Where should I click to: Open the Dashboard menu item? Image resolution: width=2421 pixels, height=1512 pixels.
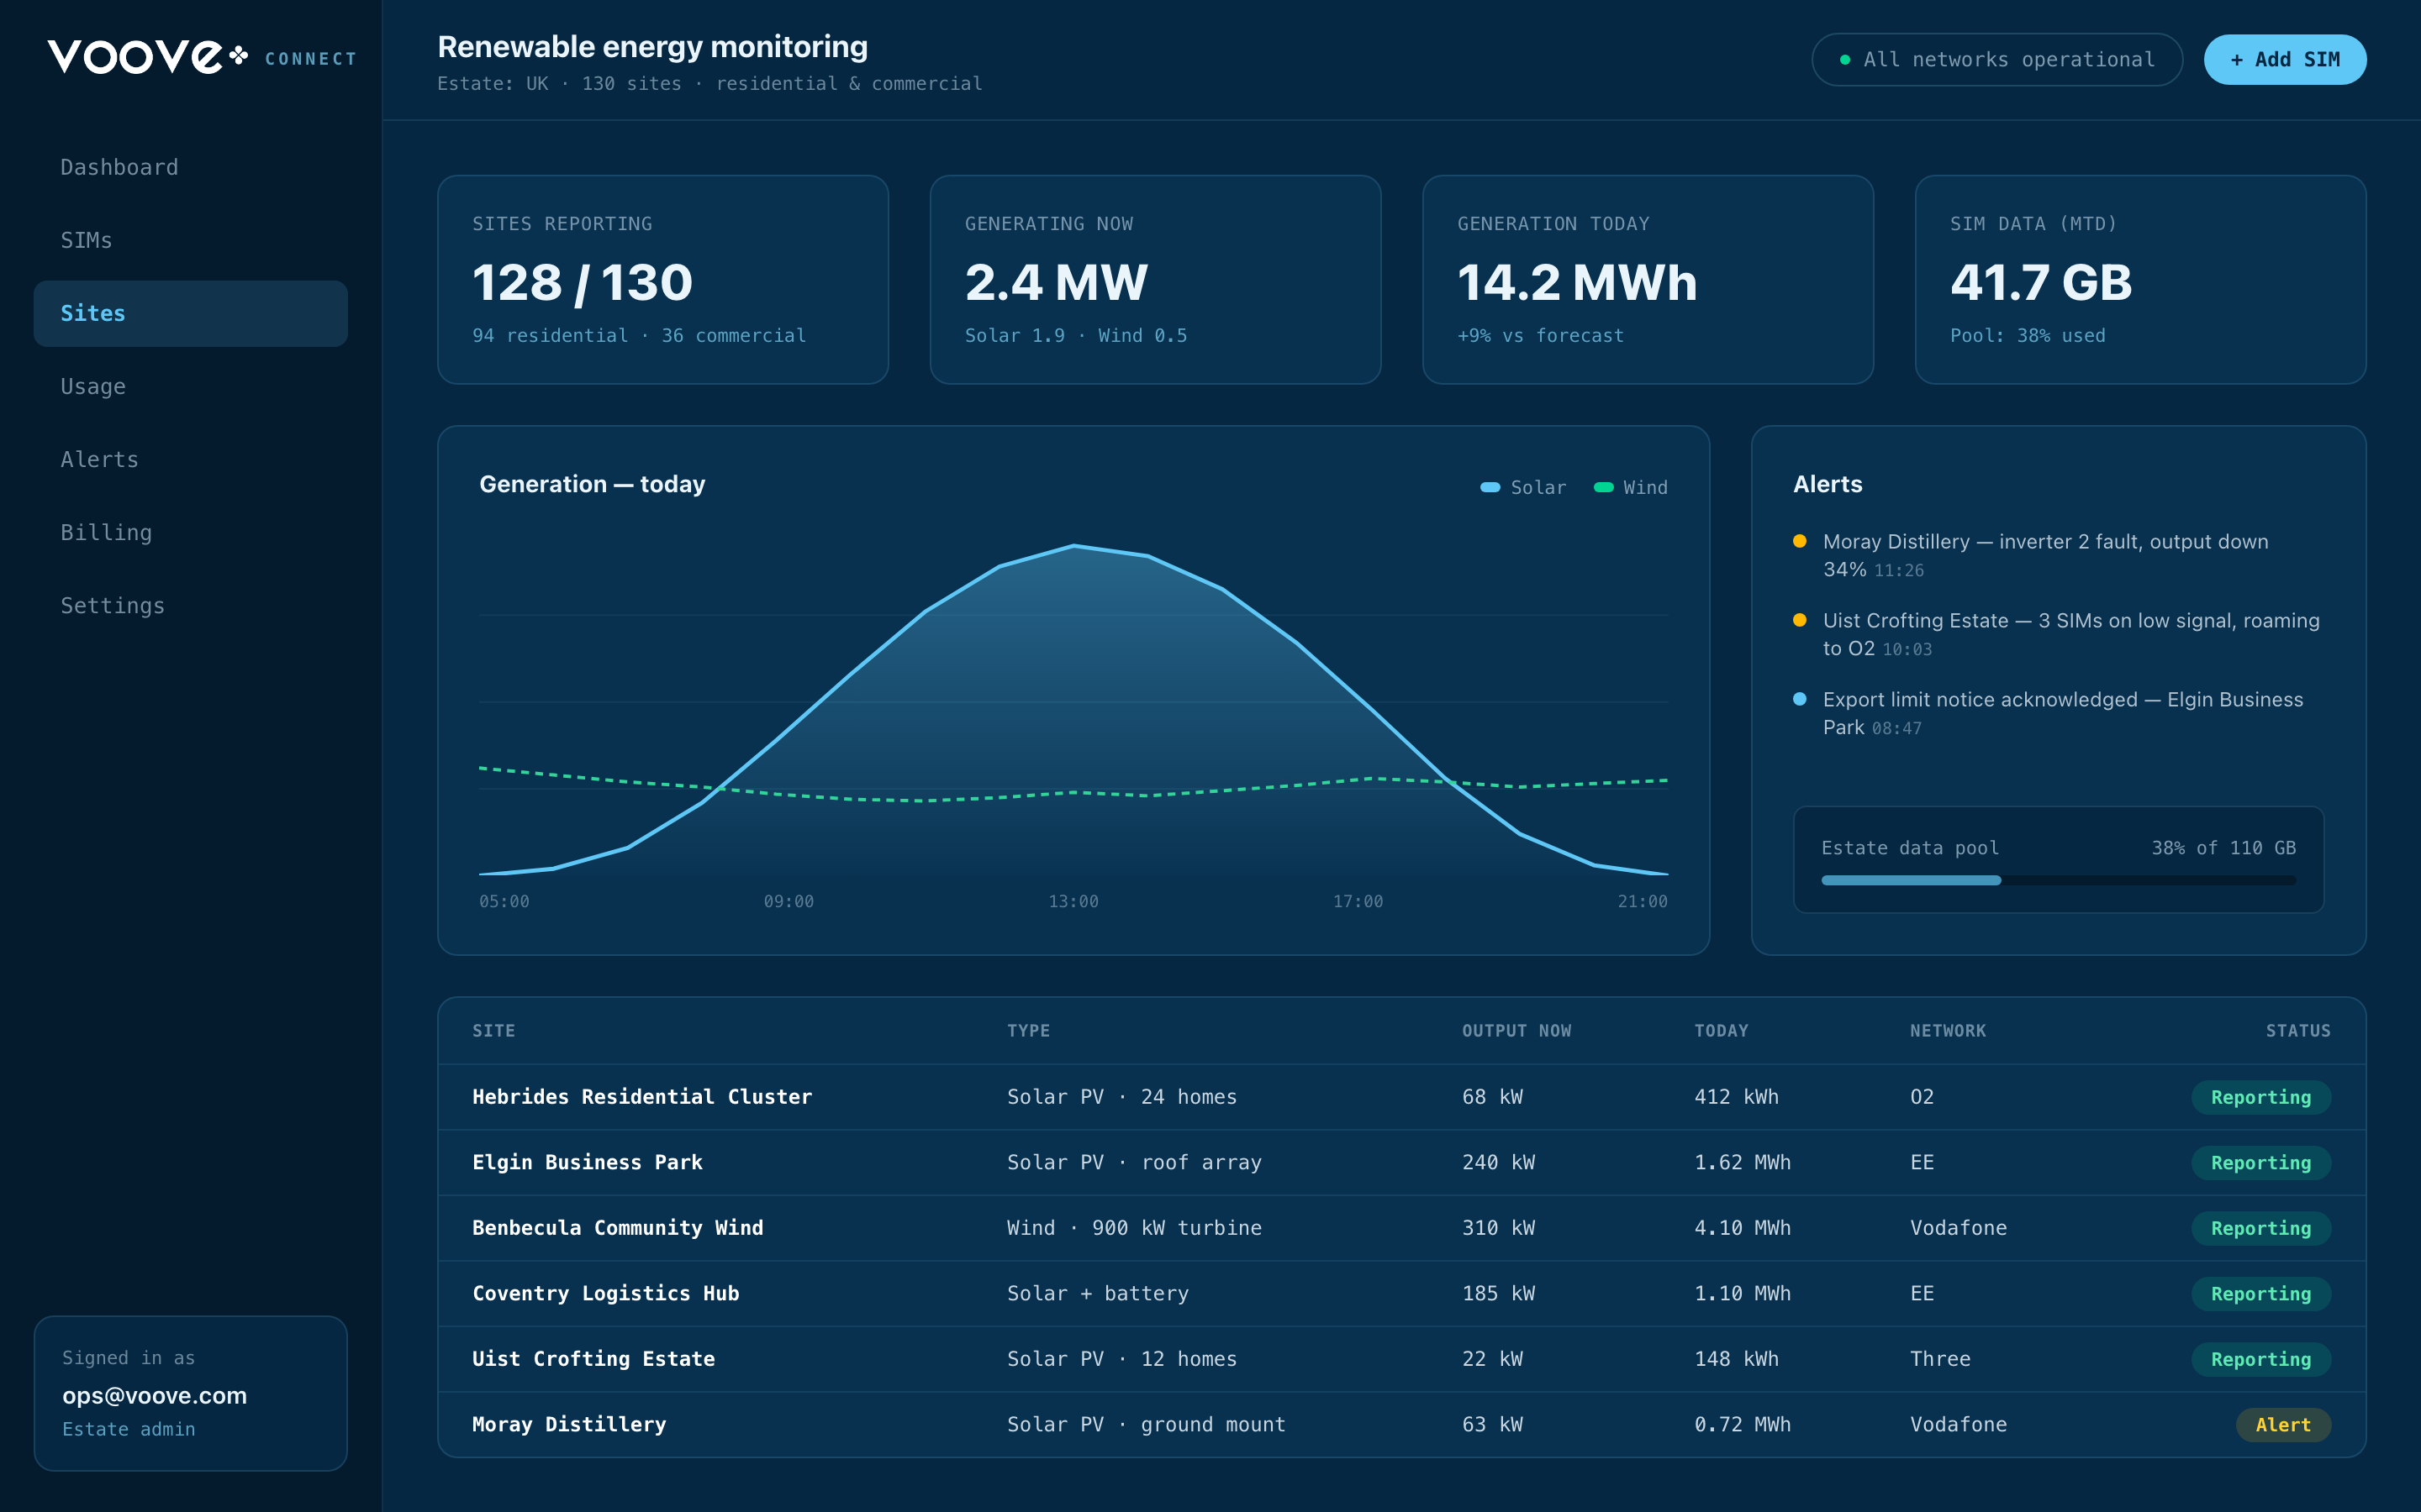190,167
